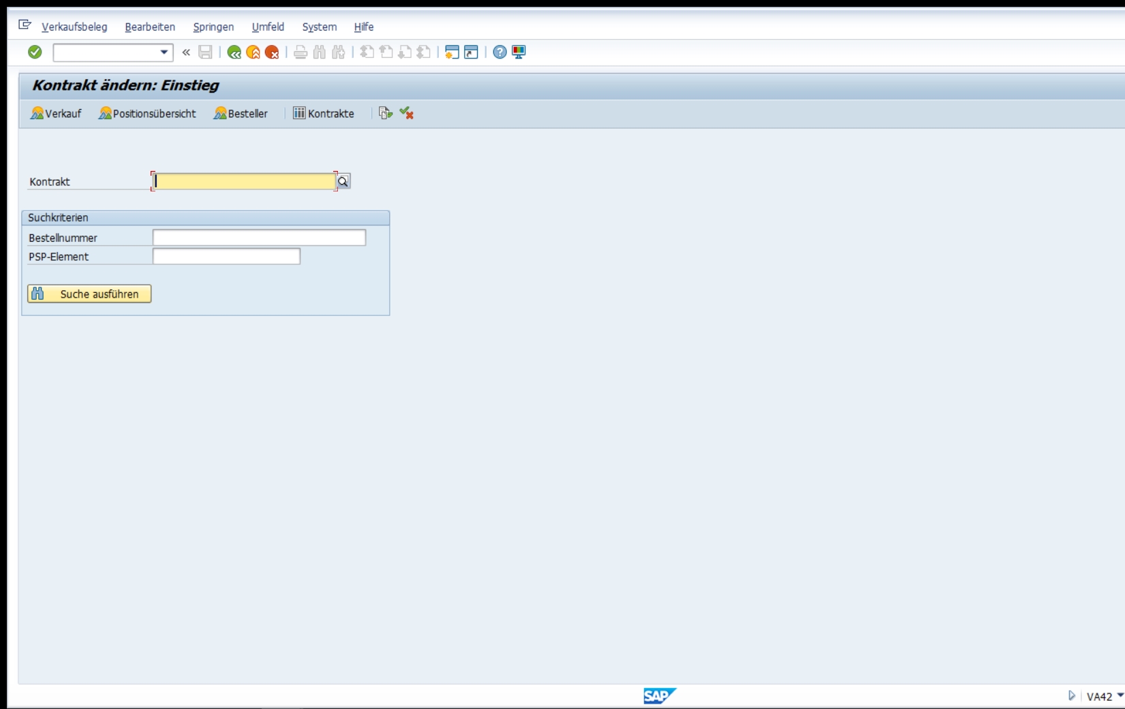1125x709 pixels.
Task: Click the Suche ausführen button
Action: (89, 294)
